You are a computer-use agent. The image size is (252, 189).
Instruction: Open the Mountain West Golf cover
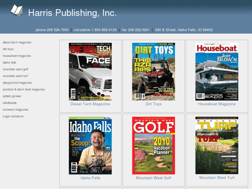coord(154,146)
